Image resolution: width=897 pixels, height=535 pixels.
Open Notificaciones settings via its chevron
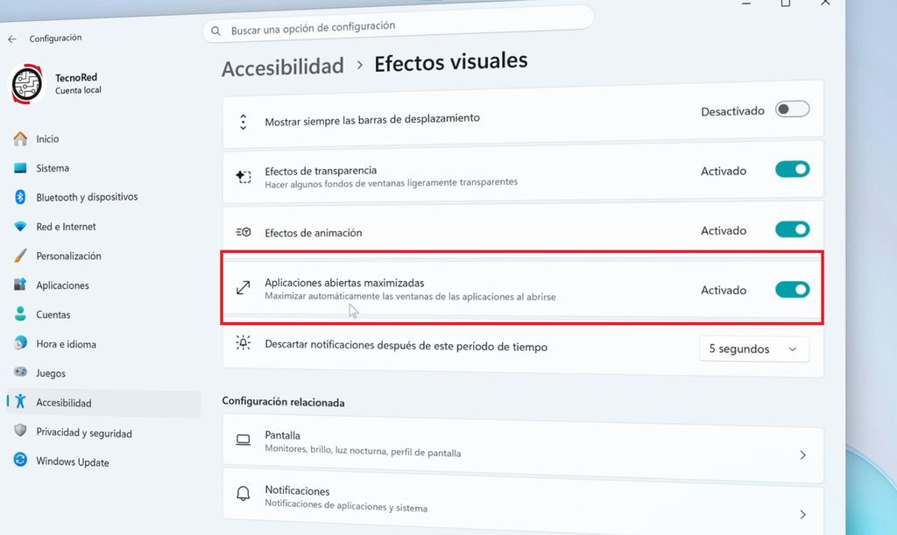pyautogui.click(x=802, y=515)
